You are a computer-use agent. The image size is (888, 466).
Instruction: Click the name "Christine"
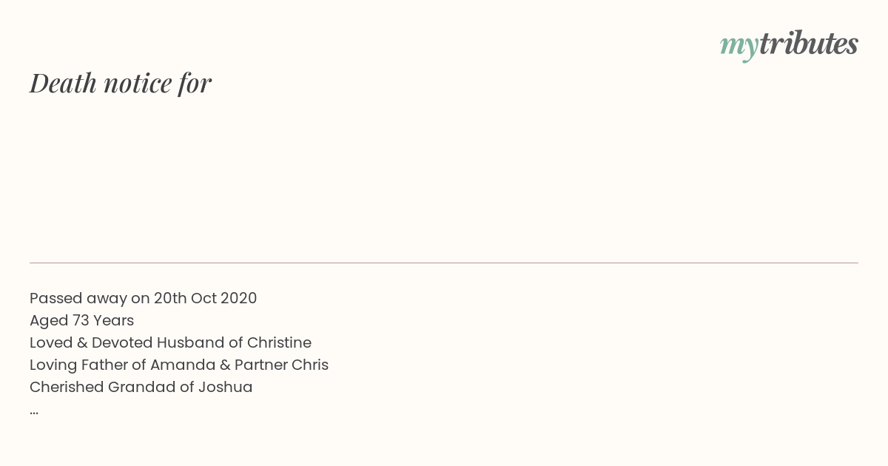pos(279,342)
